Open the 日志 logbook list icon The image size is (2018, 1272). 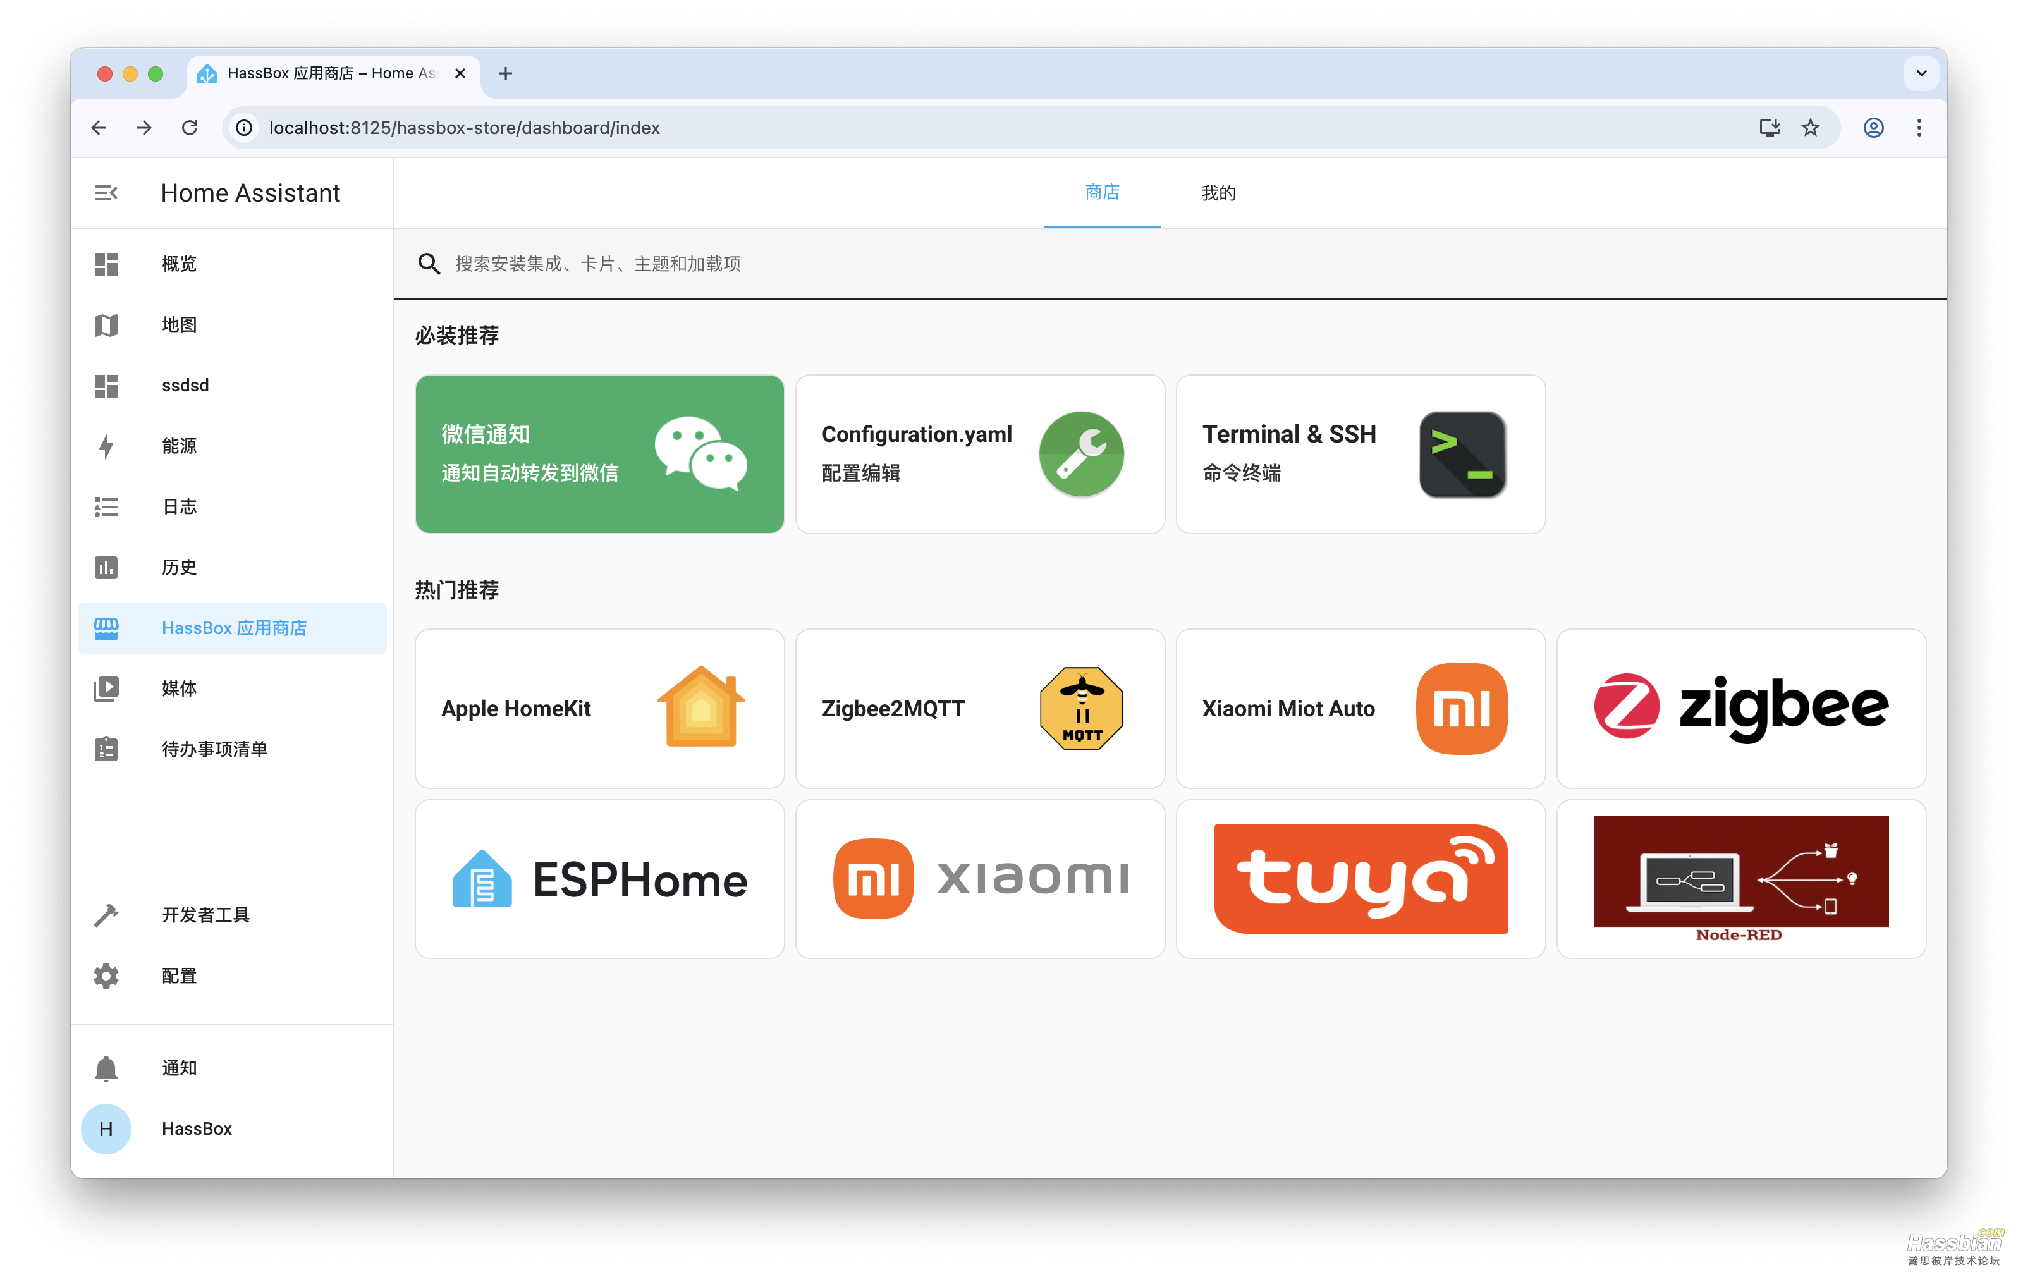106,507
